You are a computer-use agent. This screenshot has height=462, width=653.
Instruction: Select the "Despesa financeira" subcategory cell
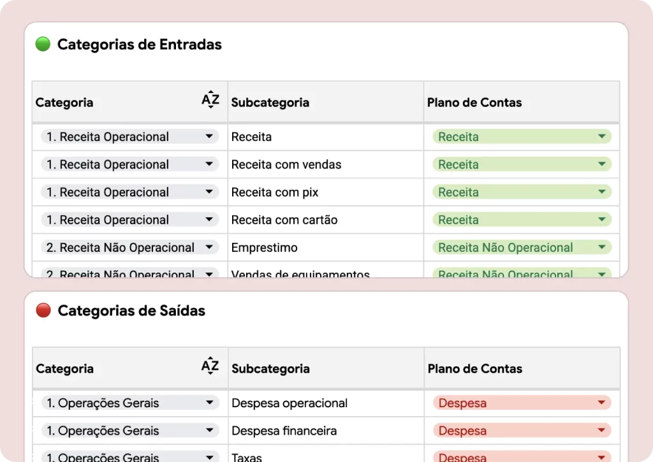[326, 430]
